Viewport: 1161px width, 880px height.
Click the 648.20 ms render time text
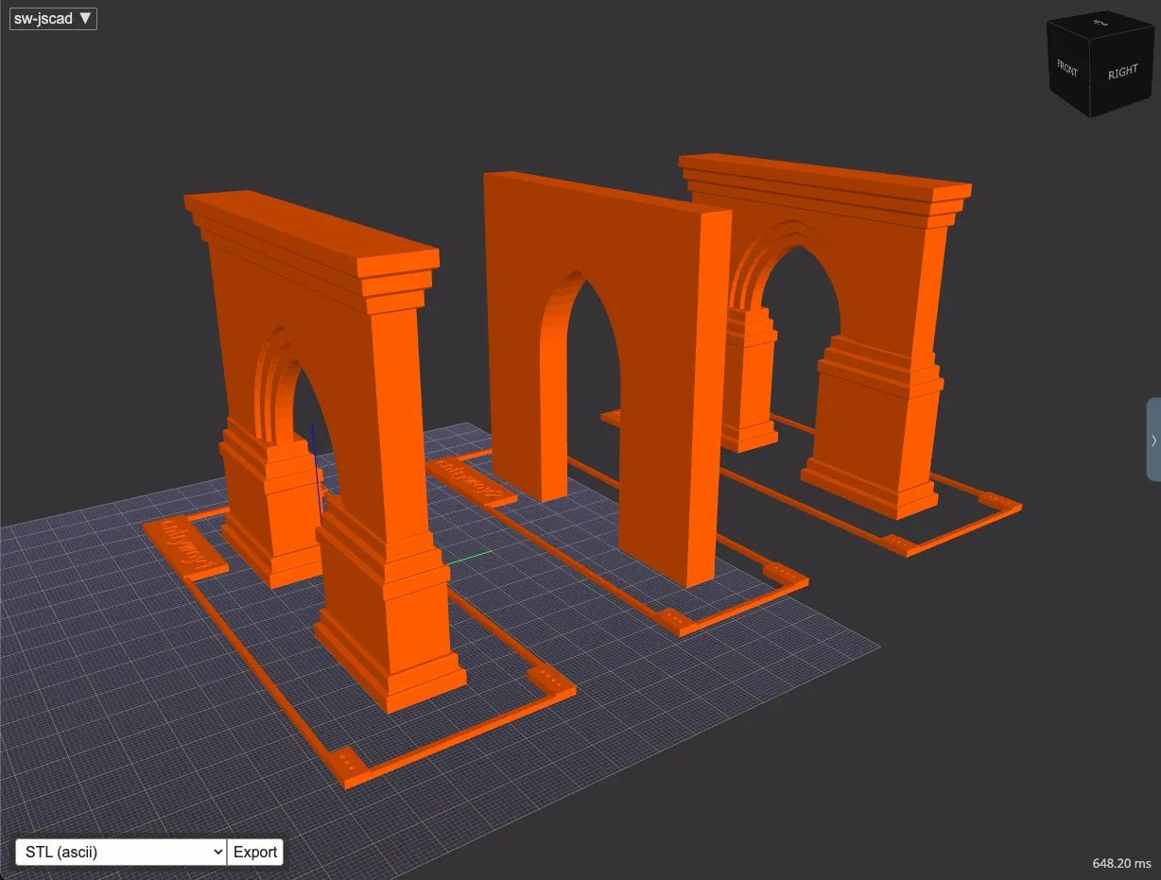pyautogui.click(x=1119, y=863)
